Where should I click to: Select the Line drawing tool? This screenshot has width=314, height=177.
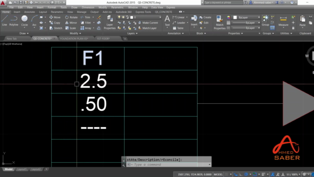4,21
